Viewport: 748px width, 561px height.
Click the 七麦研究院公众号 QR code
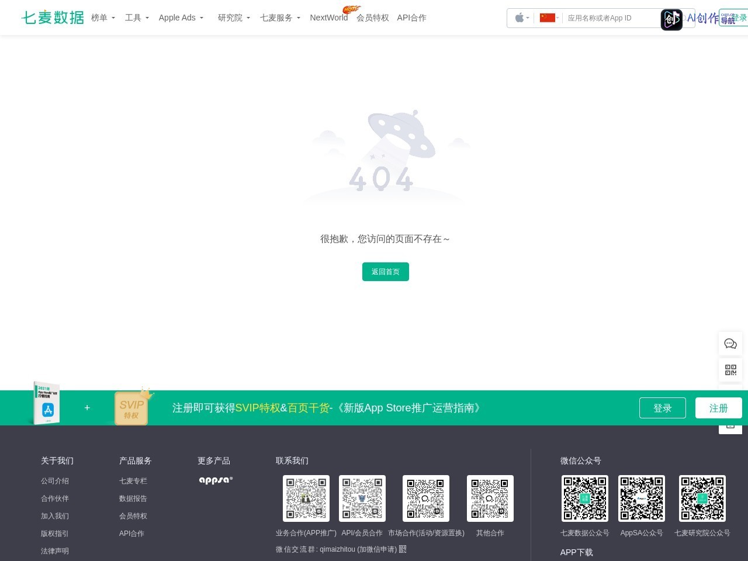click(x=702, y=498)
